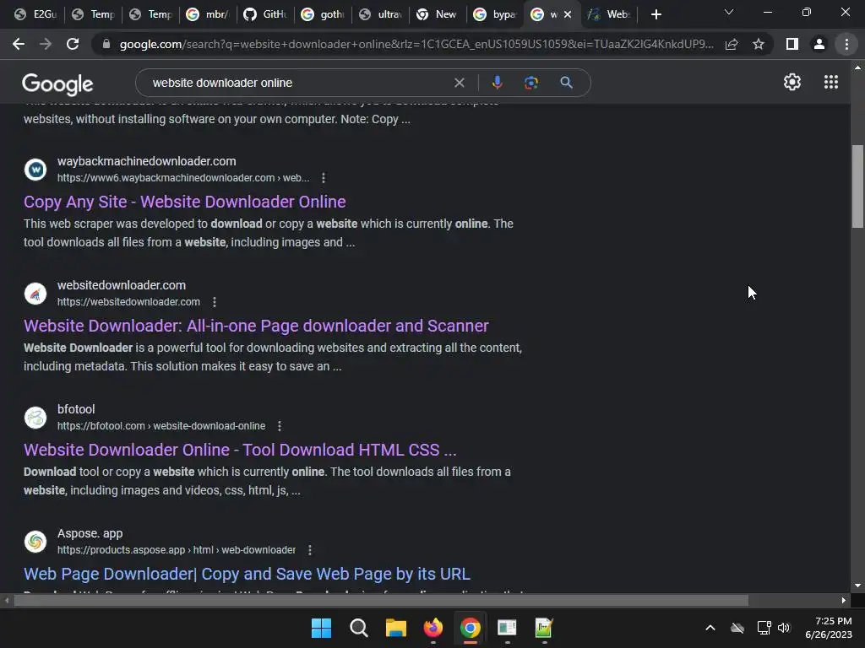Viewport: 865px width, 648px height.
Task: Search by image with Google Lens
Action: click(x=530, y=83)
